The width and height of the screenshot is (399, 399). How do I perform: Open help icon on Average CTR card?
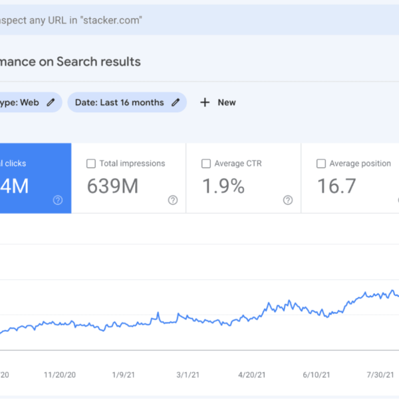point(287,200)
